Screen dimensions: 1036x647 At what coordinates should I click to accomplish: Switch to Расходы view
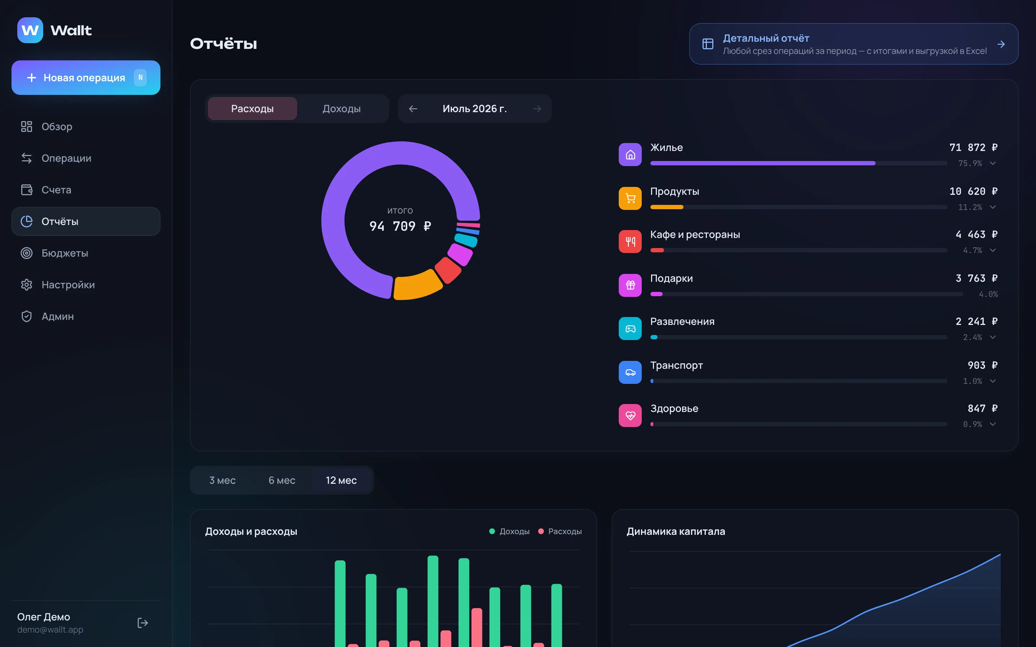pyautogui.click(x=253, y=109)
